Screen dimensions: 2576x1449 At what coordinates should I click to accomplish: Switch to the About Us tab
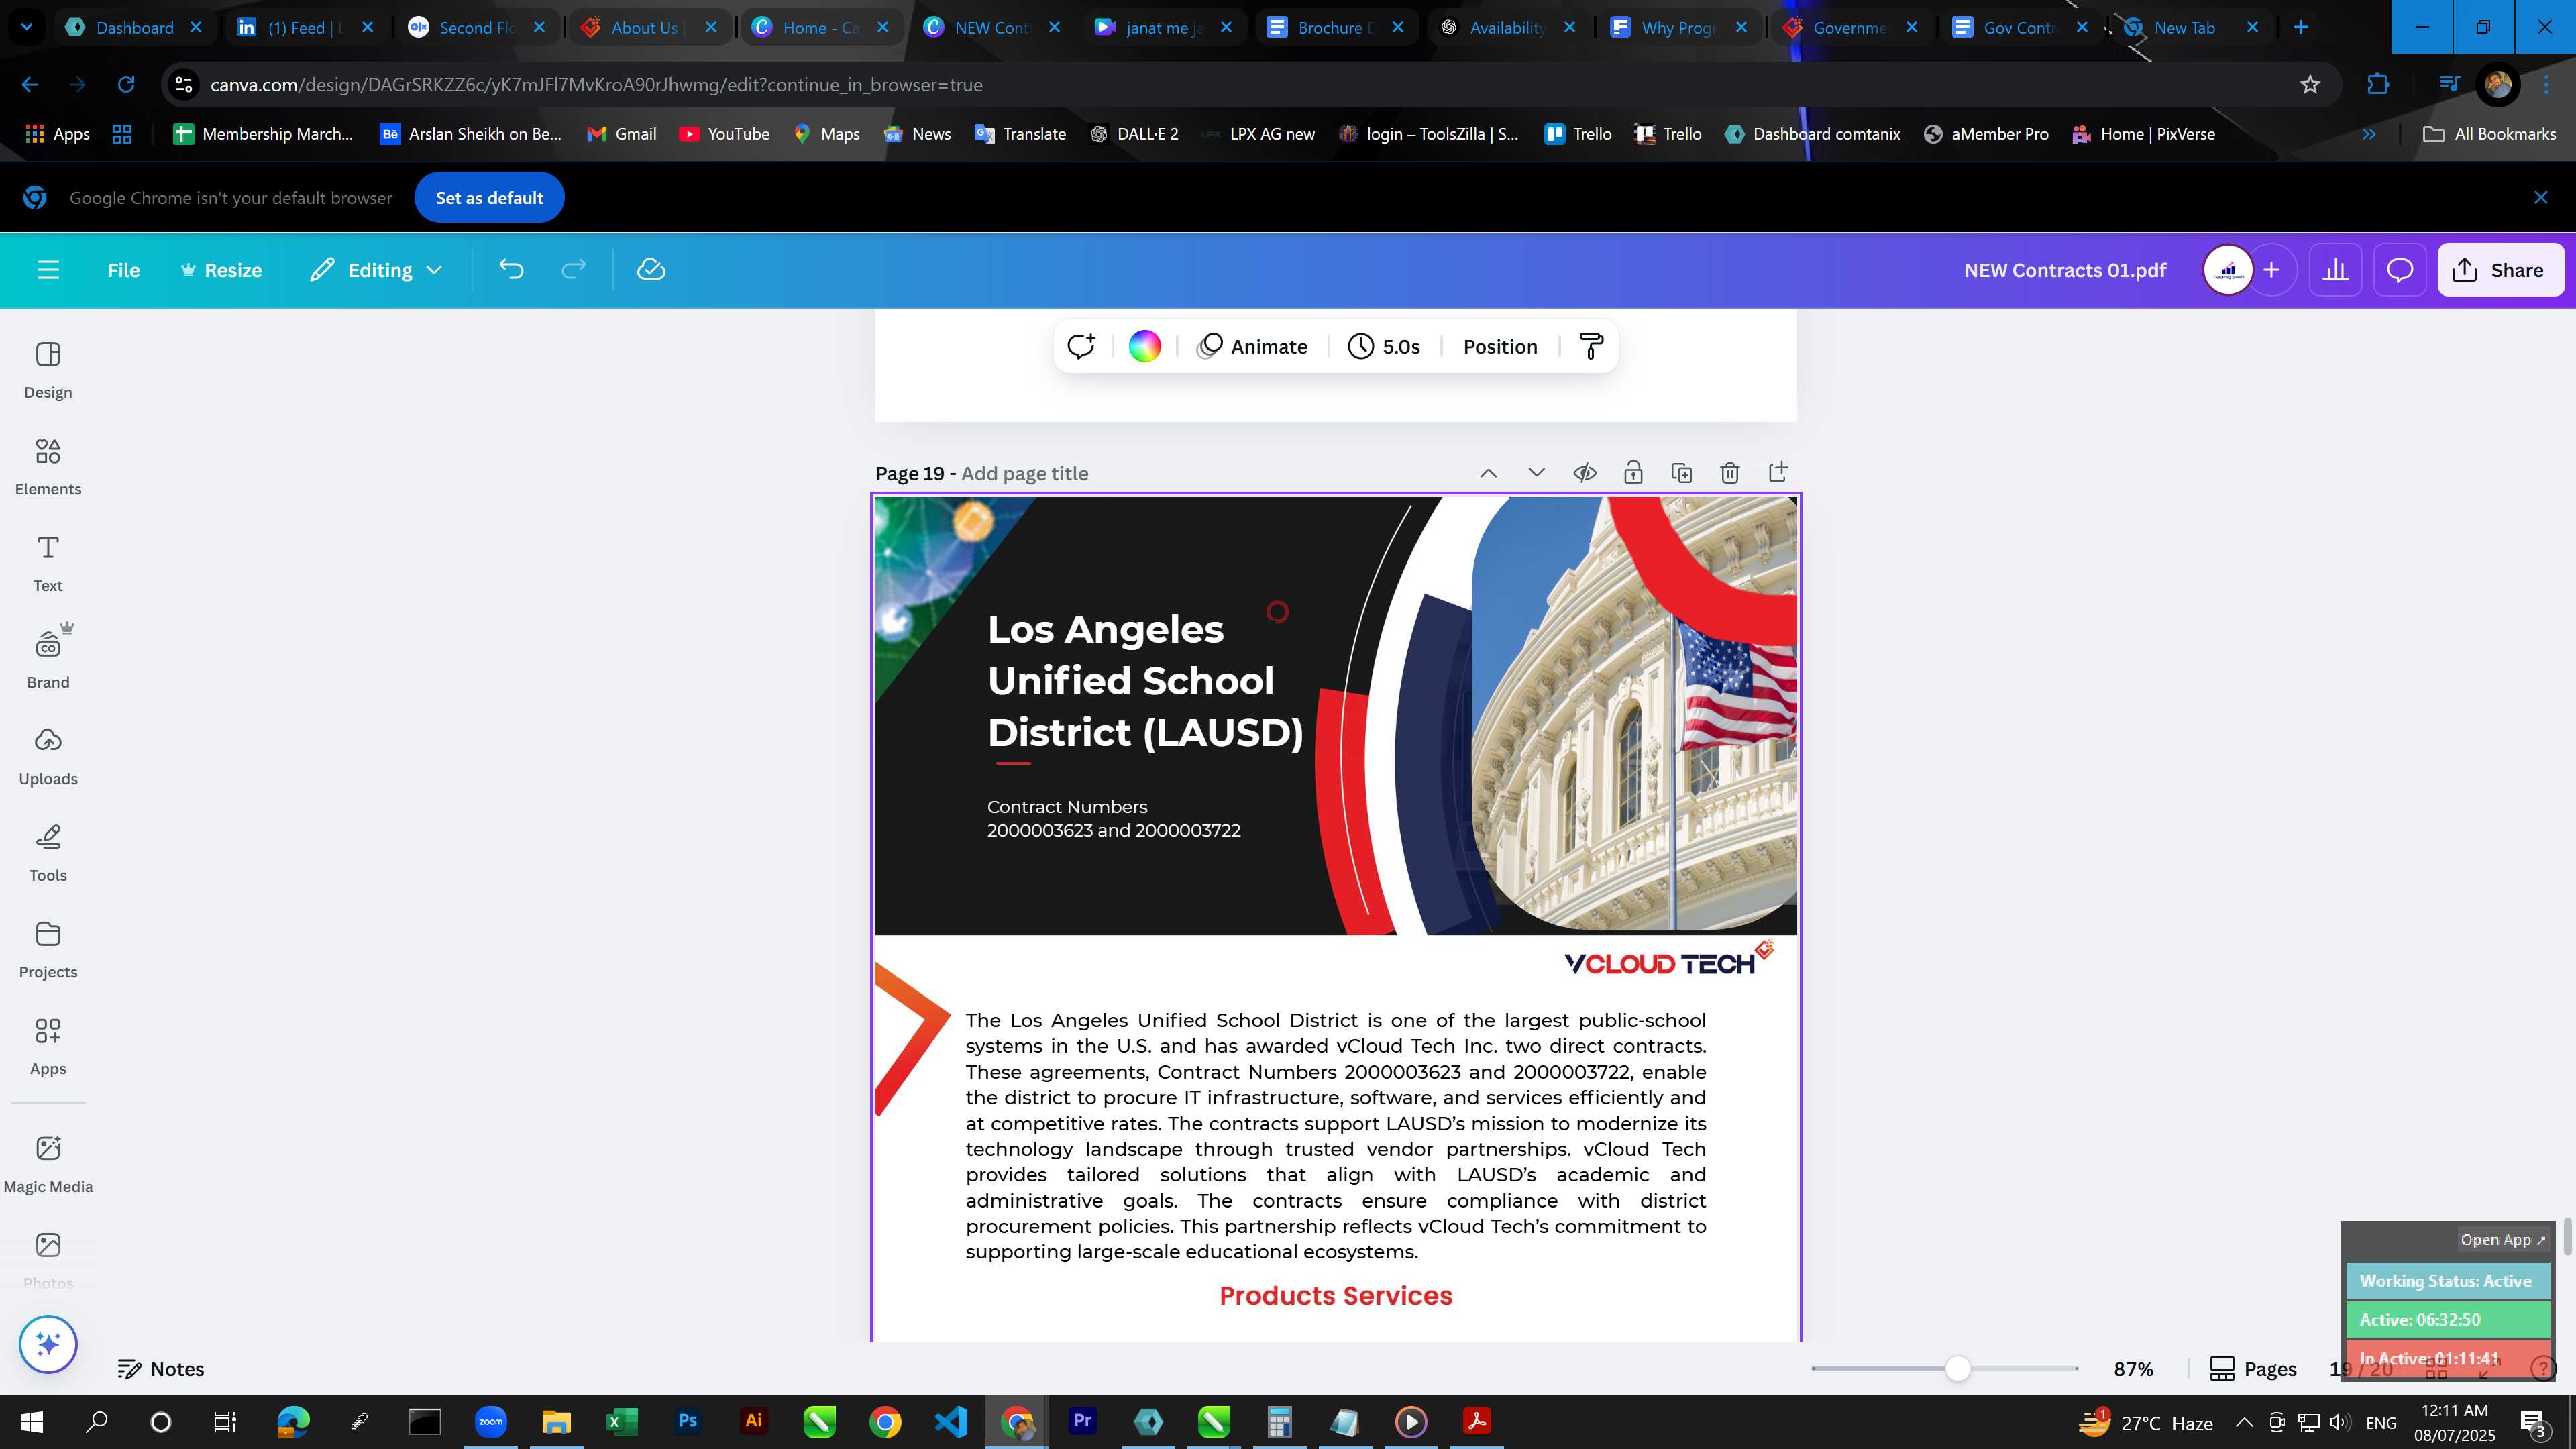tap(649, 28)
